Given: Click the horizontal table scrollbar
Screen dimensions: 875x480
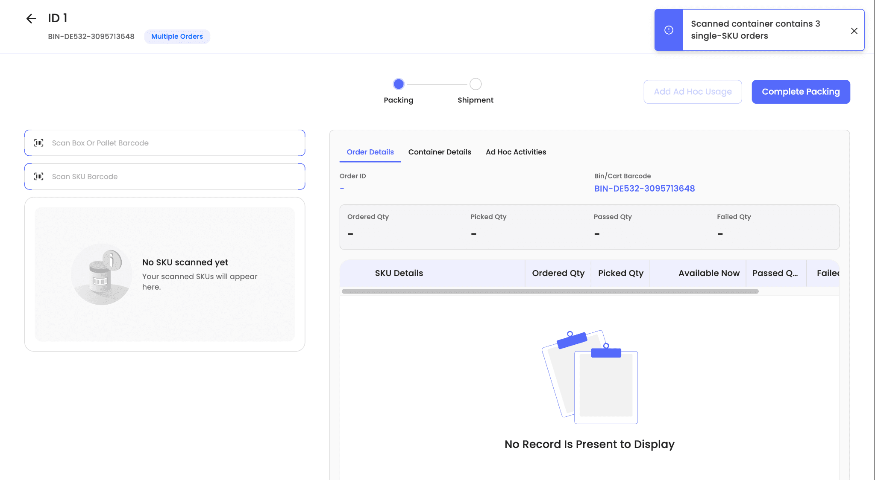Looking at the screenshot, I should [x=550, y=291].
